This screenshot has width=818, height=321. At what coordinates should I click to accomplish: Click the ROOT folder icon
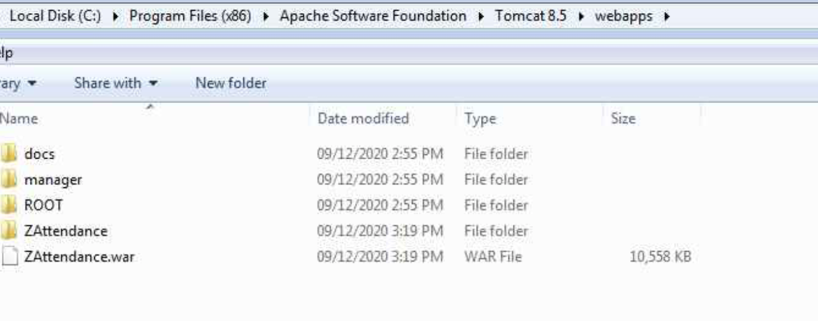click(x=9, y=205)
